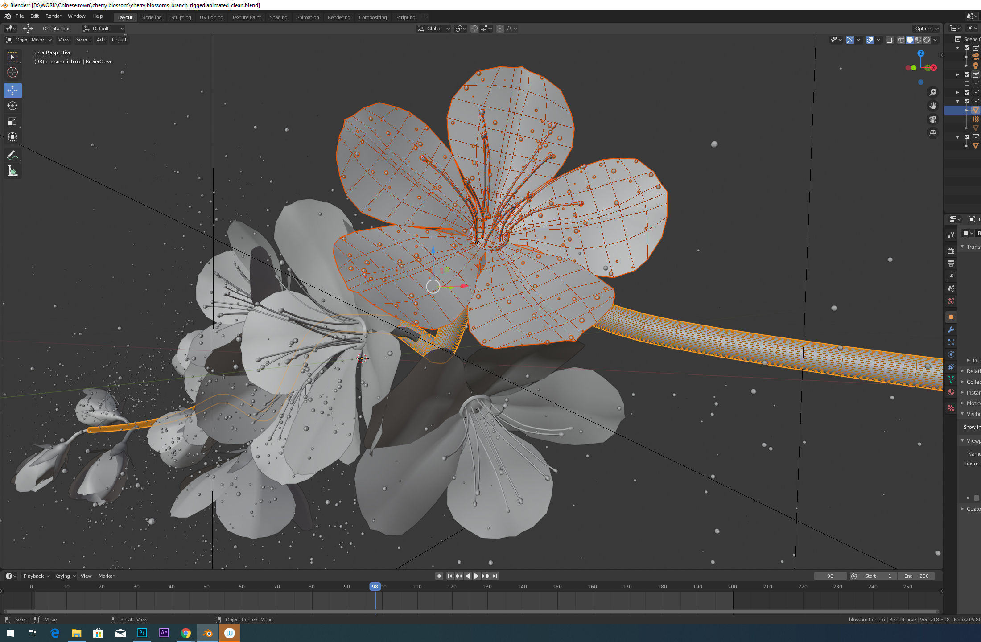Open the Global transform orientation dropdown
The image size is (981, 642).
pos(433,29)
